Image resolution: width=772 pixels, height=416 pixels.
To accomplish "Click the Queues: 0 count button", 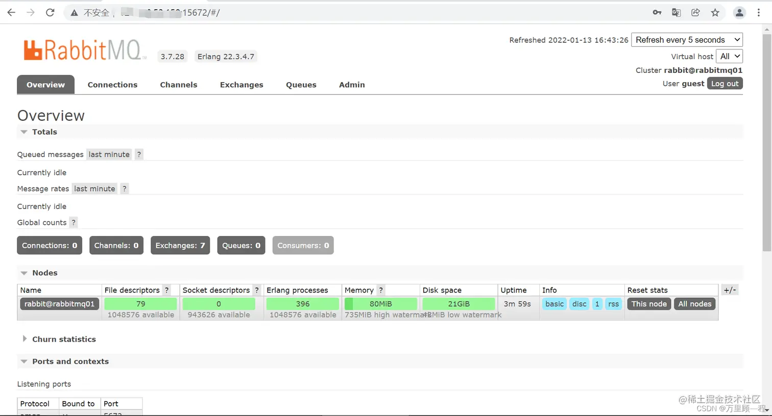I will [241, 245].
